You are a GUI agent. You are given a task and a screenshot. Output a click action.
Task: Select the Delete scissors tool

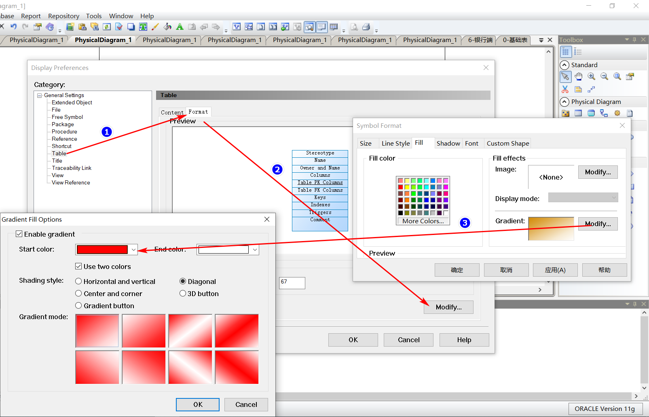click(x=565, y=89)
